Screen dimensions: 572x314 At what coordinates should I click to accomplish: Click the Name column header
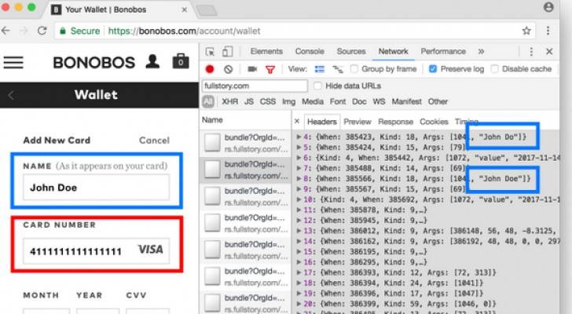(x=212, y=120)
